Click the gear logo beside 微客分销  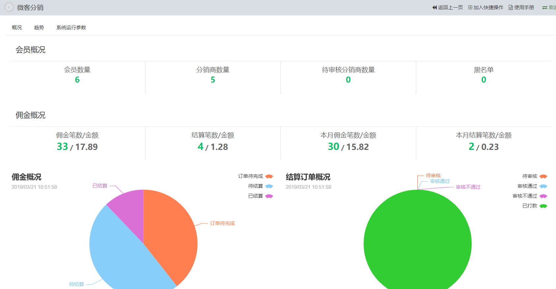pyautogui.click(x=9, y=7)
